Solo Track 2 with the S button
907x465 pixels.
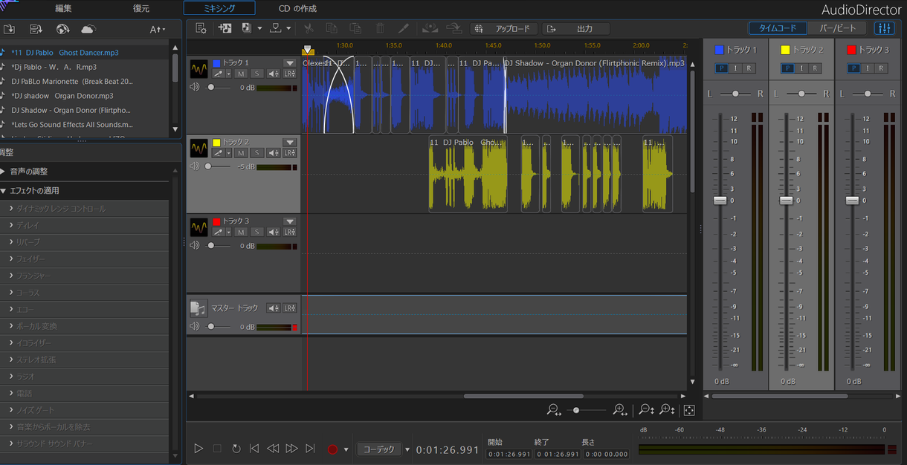256,153
